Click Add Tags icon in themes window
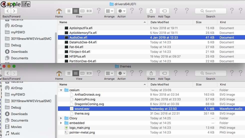 164,73
